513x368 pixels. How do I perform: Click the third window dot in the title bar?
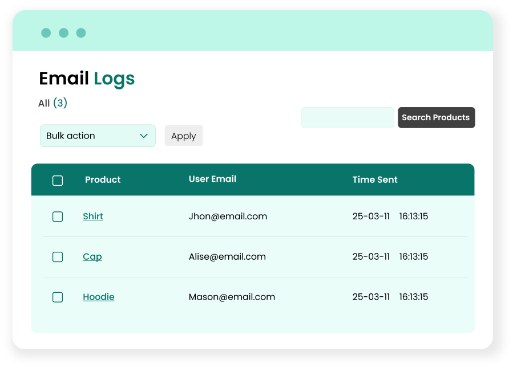click(x=81, y=33)
